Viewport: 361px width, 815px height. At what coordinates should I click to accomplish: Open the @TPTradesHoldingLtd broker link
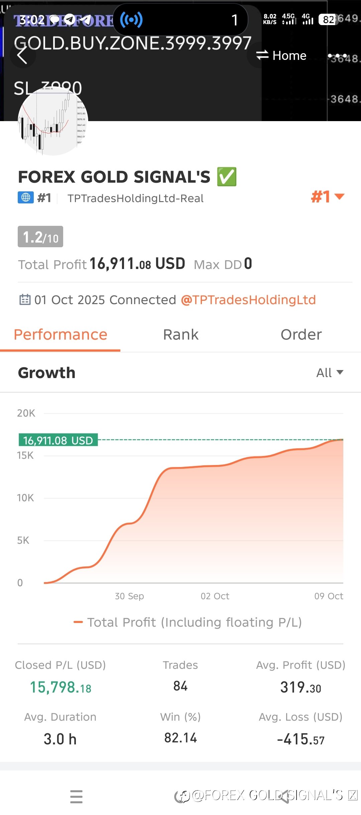pos(248,300)
